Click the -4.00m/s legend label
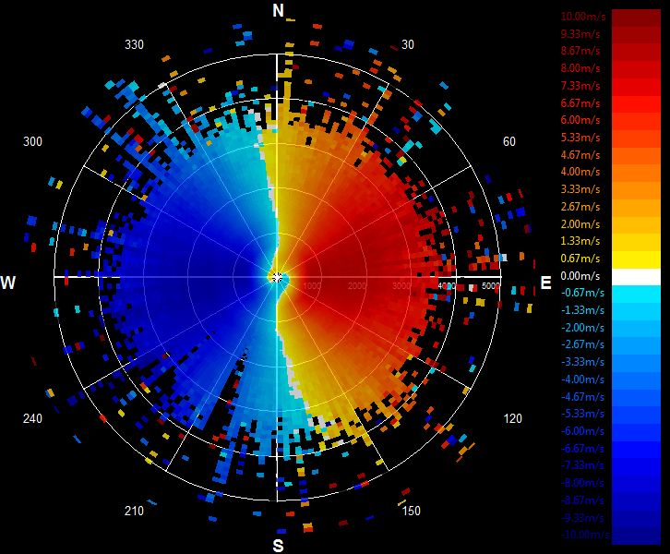Screen dimensions: 670x554 coord(582,379)
